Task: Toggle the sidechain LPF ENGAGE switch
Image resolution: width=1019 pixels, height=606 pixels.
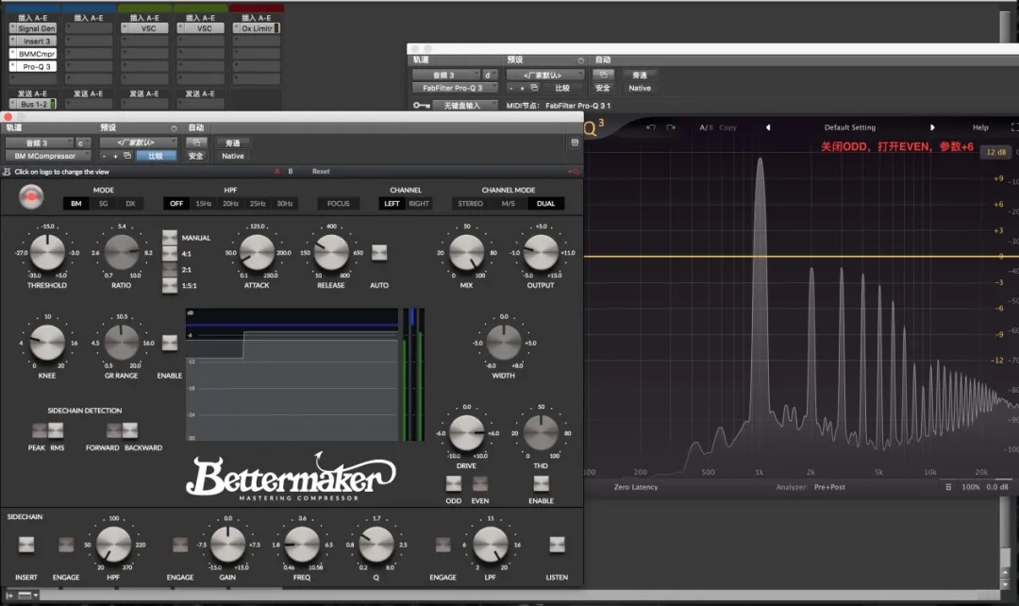Action: pyautogui.click(x=443, y=545)
